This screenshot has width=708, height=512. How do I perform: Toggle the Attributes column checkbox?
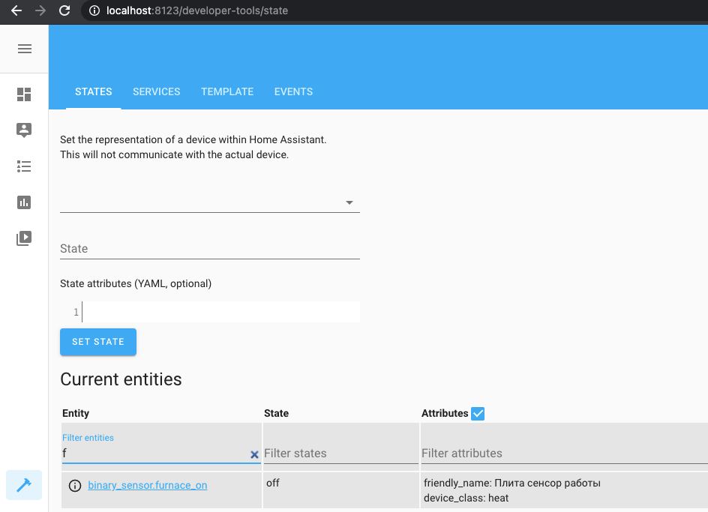478,413
